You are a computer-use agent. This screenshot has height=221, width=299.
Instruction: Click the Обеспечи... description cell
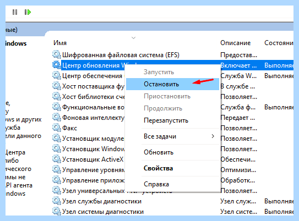coord(238,159)
